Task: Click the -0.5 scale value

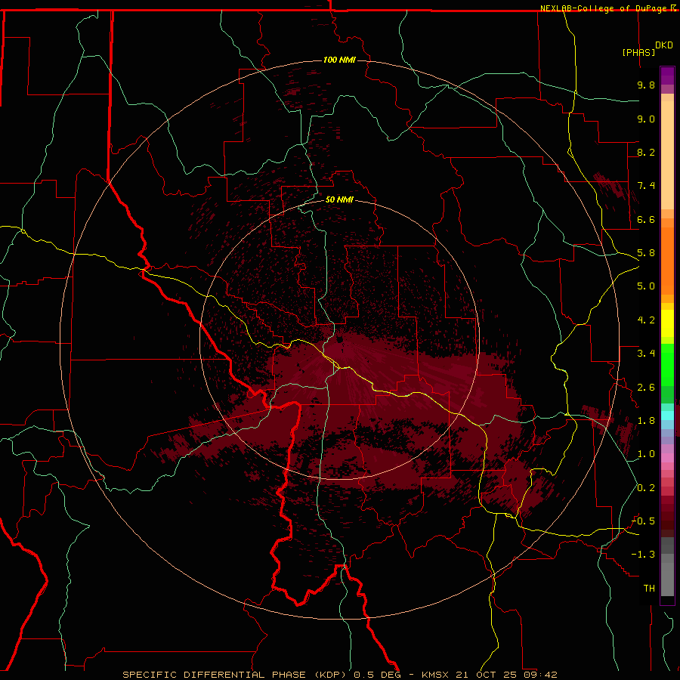Action: (x=643, y=521)
